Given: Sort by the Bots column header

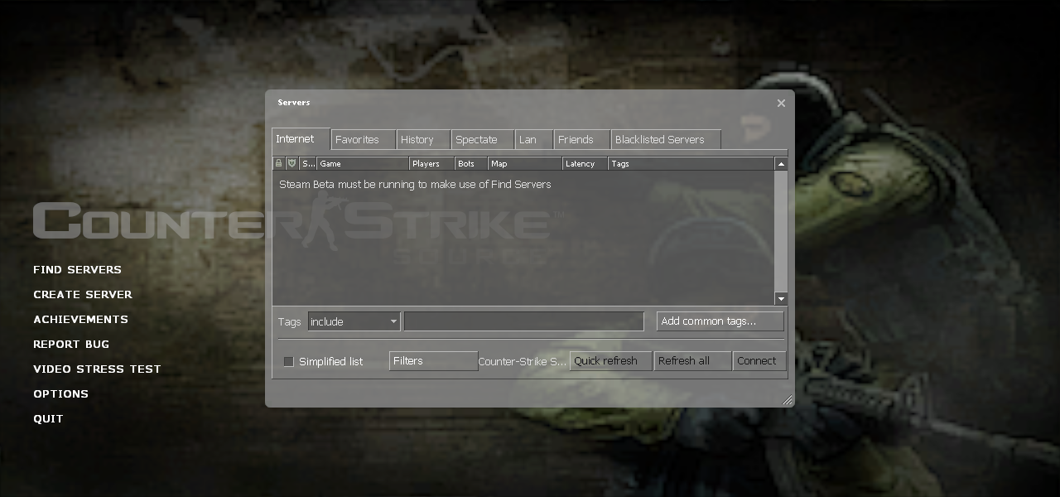Looking at the screenshot, I should tap(471, 164).
